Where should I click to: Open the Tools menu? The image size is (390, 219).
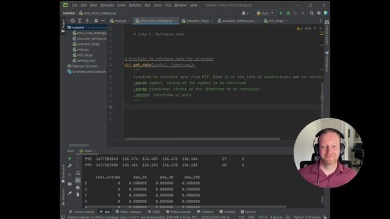158,5
